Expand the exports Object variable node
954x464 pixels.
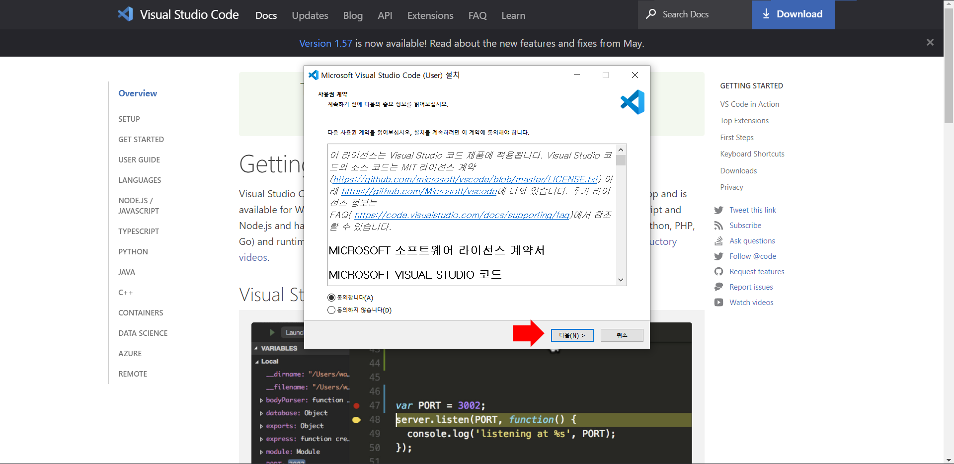[x=261, y=426]
